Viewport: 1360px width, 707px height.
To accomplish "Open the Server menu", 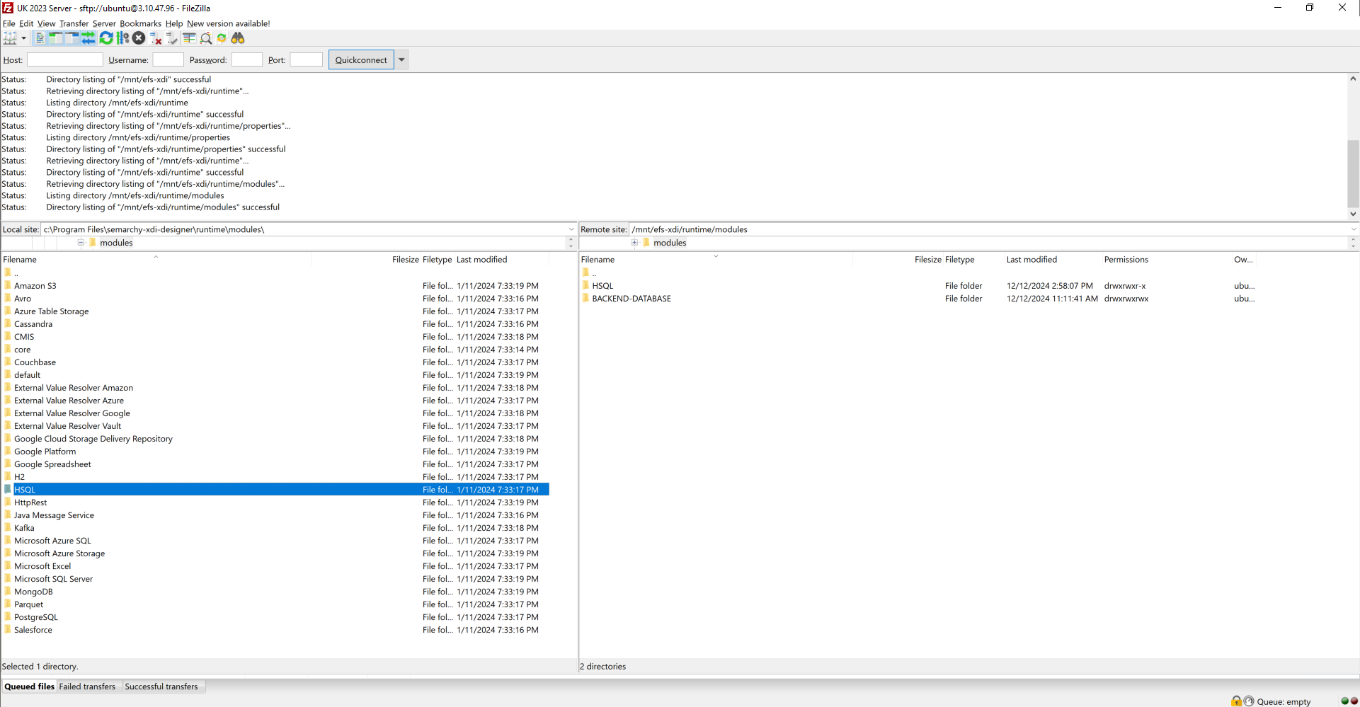I will (x=104, y=23).
